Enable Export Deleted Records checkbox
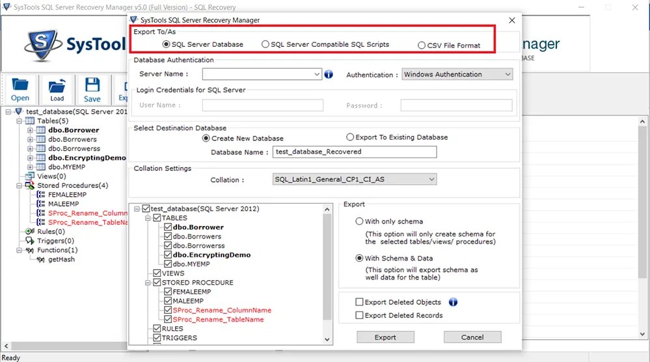Image resolution: width=650 pixels, height=362 pixels. [359, 315]
